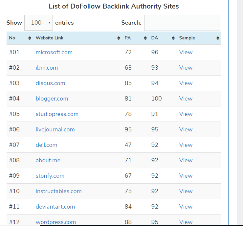View sample for dell.com row
This screenshot has height=226, width=243.
(x=186, y=145)
